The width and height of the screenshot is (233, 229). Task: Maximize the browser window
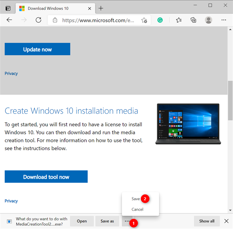[x=210, y=5]
